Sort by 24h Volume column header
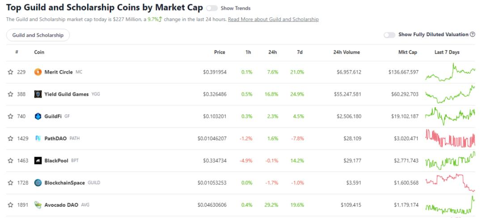The height and width of the screenshot is (218, 483). [346, 52]
